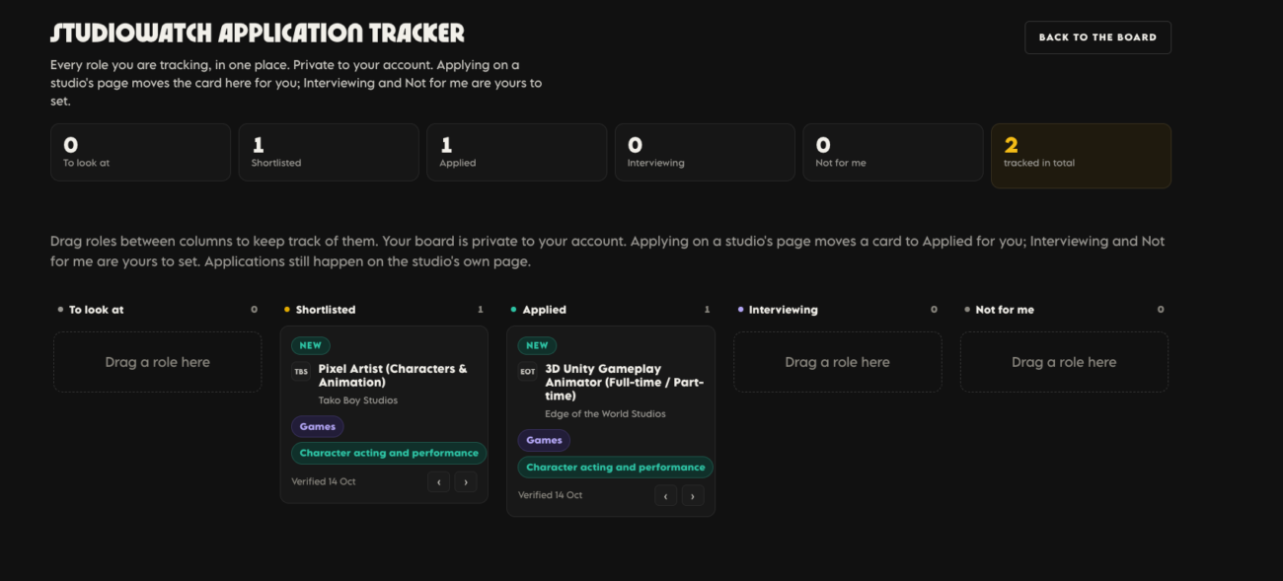Select the tracked in total tile

[x=1081, y=156]
